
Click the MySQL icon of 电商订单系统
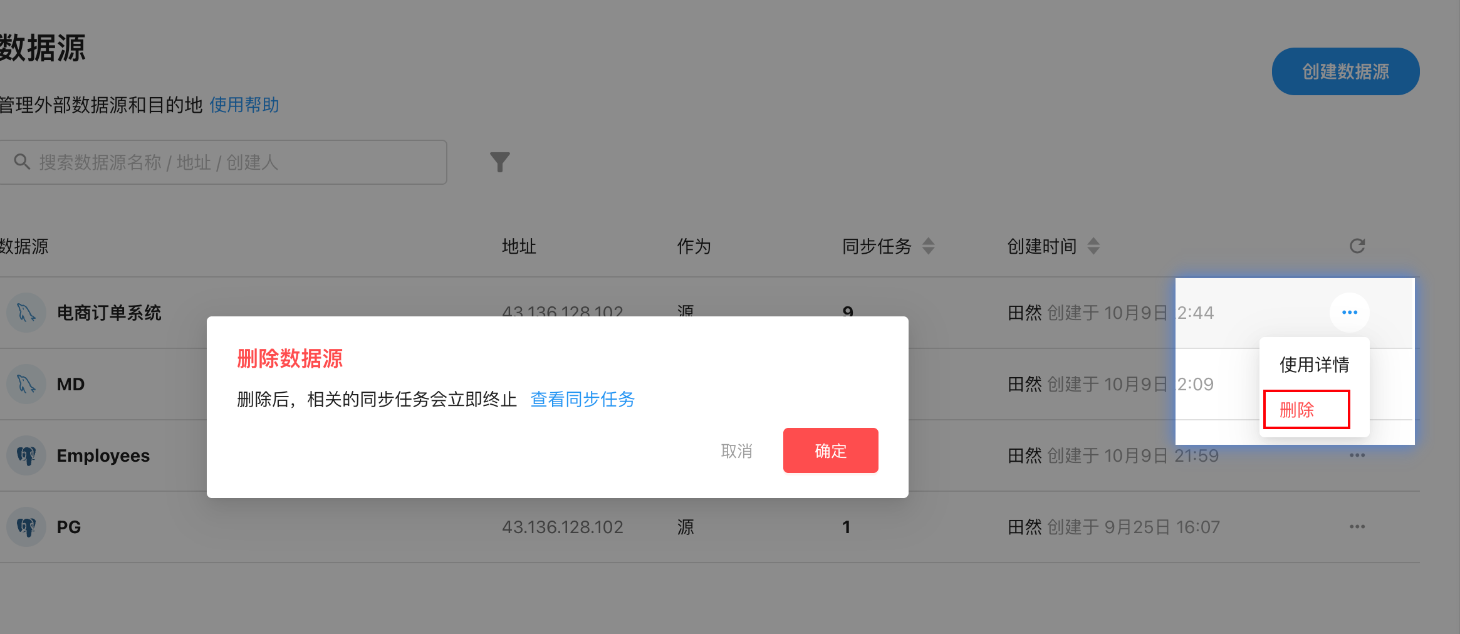(x=26, y=313)
